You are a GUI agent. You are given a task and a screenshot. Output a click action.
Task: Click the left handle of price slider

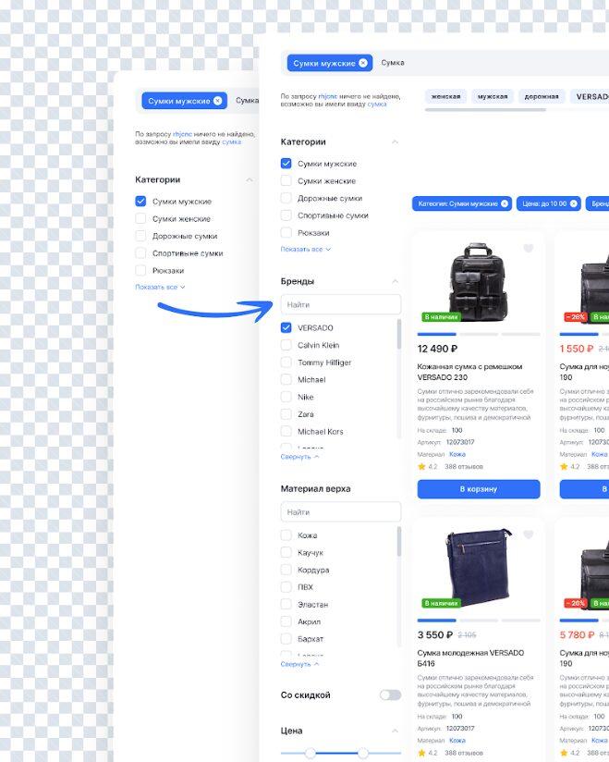(x=310, y=754)
